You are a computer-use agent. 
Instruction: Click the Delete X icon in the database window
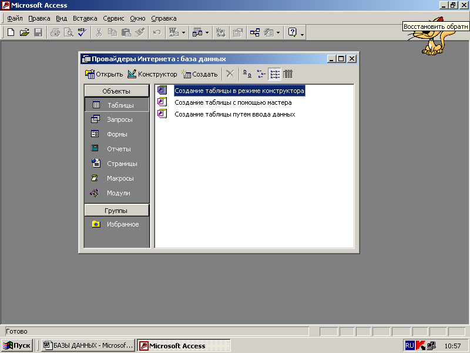[230, 74]
